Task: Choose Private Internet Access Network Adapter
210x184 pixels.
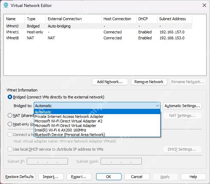Action: coord(97,117)
